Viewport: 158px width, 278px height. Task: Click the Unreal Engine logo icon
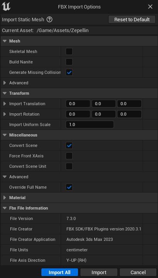pos(6,7)
